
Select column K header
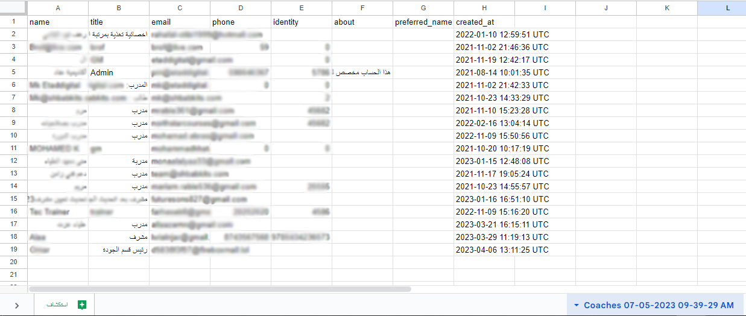[666, 8]
